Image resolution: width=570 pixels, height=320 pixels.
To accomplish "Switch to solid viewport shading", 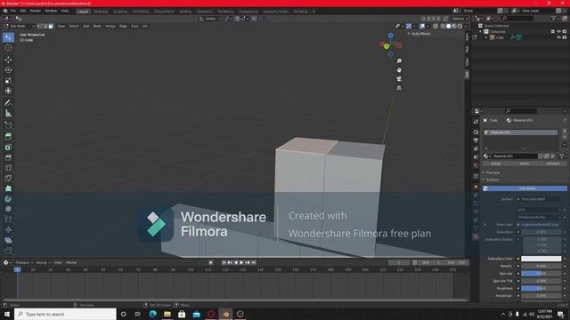I will 449,26.
